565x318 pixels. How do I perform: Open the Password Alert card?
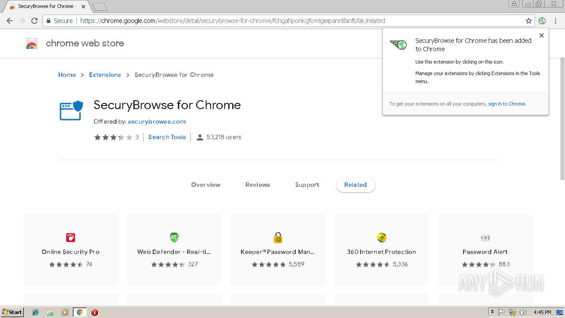pos(485,250)
